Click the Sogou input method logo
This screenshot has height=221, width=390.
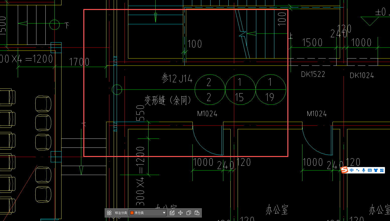point(345,170)
